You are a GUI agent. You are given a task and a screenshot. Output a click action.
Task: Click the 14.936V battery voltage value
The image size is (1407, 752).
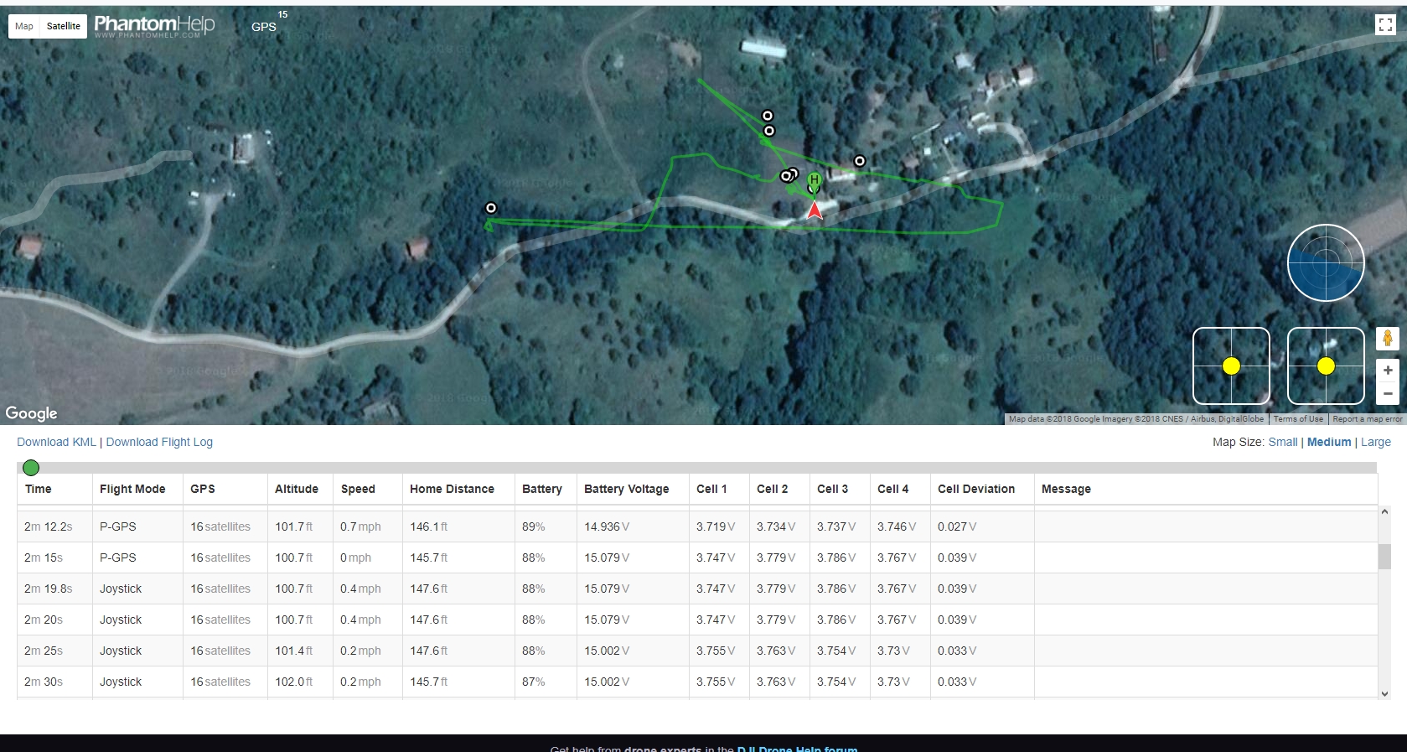point(607,526)
